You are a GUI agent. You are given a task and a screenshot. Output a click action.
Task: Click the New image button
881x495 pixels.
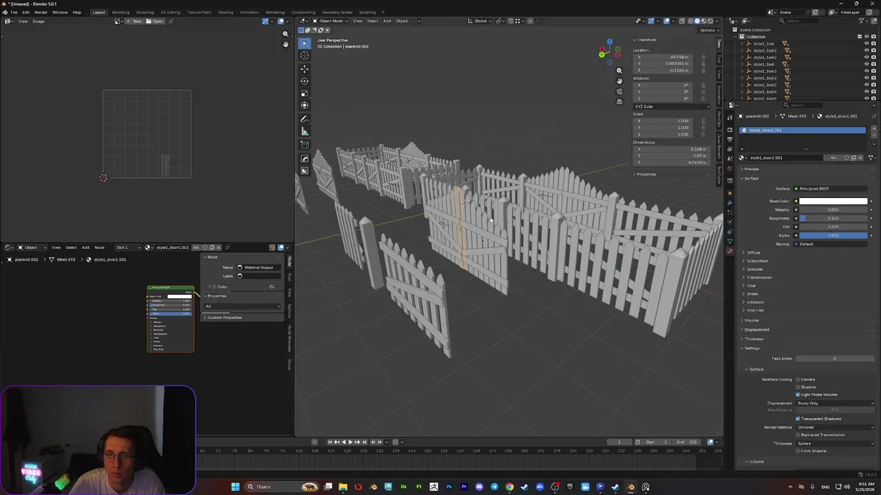pos(134,21)
